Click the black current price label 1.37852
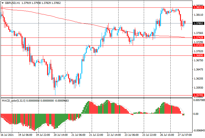This screenshot has height=138, width=205. point(198,23)
